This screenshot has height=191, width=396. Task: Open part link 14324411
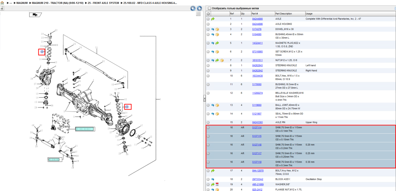tap(257, 43)
